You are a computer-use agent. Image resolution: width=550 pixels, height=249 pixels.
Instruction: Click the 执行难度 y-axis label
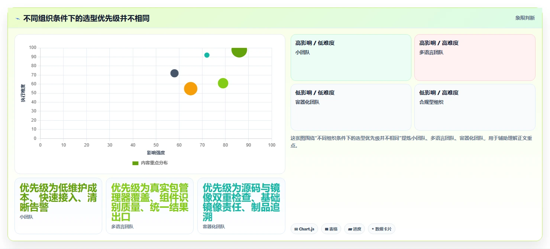[x=23, y=93]
